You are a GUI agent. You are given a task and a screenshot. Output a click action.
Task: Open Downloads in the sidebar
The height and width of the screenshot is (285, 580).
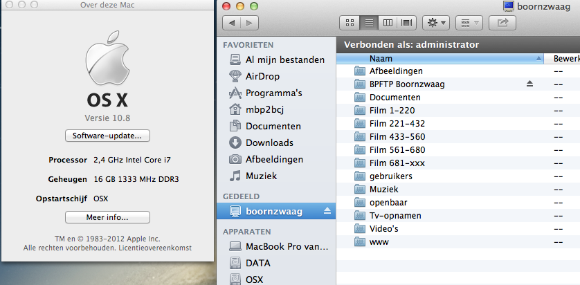coord(276,142)
